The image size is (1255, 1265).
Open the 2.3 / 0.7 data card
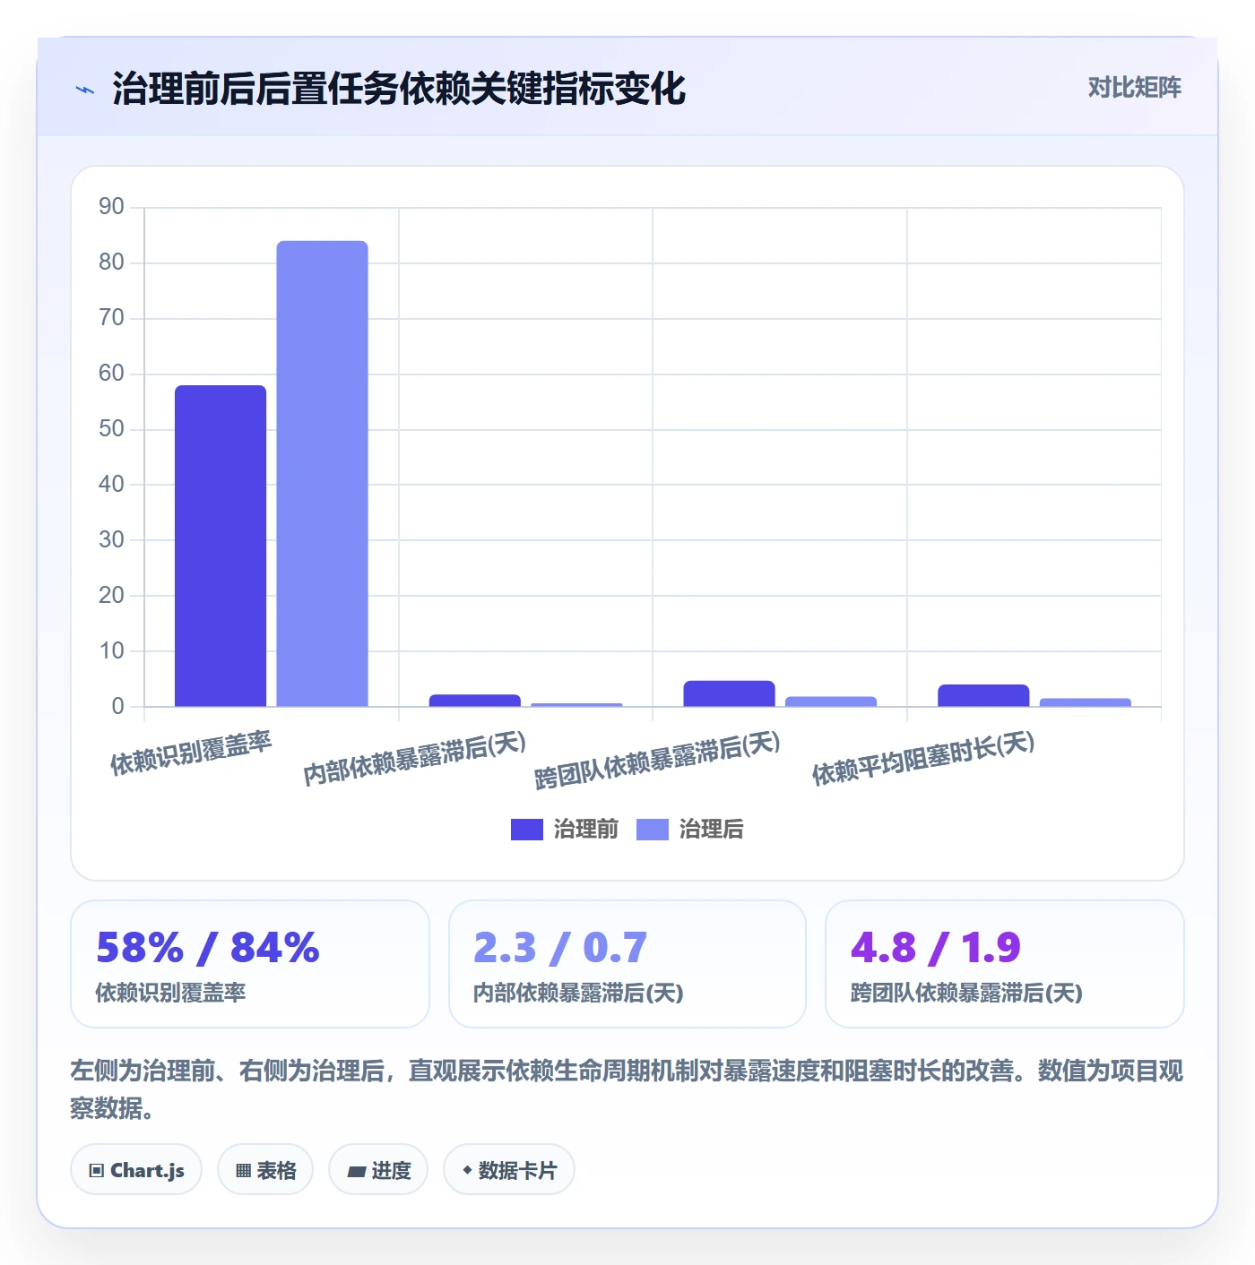coord(627,964)
